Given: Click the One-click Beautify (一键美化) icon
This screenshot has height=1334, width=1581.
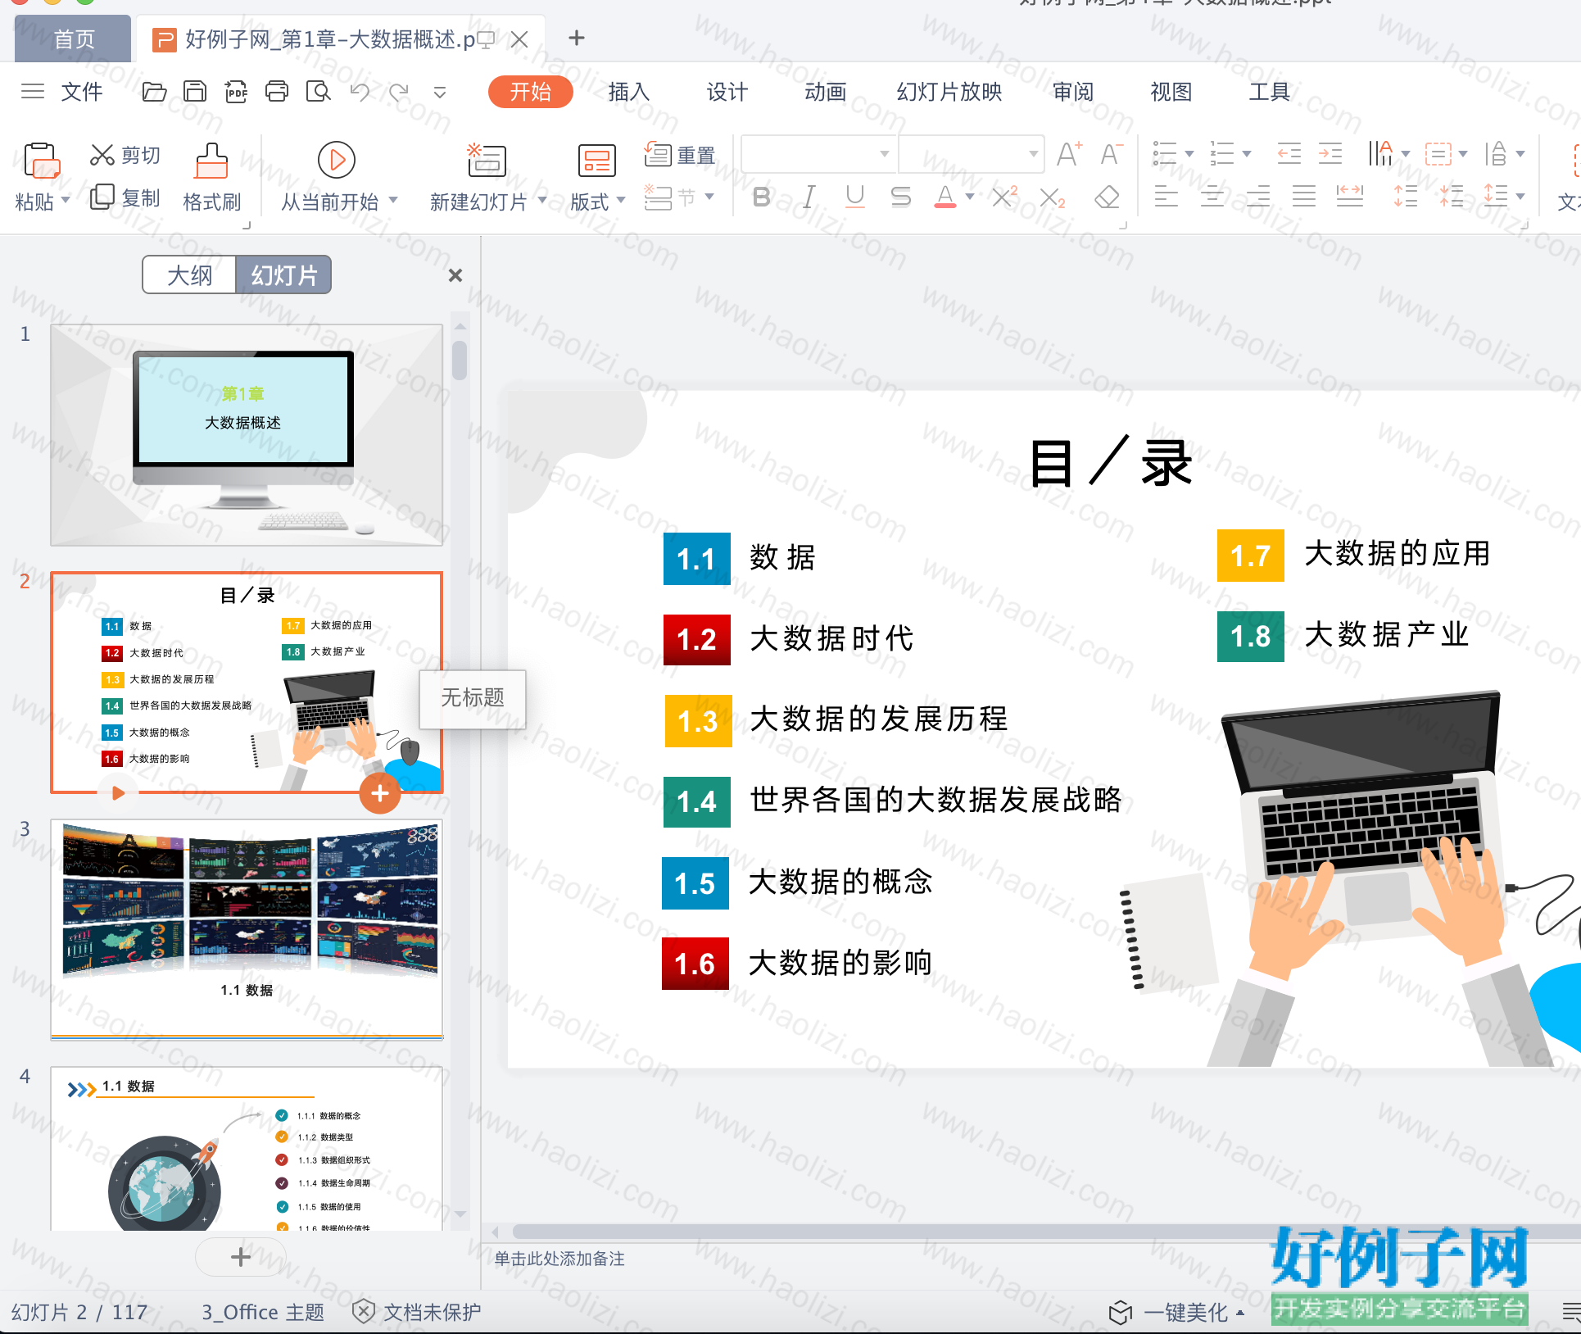Looking at the screenshot, I should [x=1120, y=1312].
